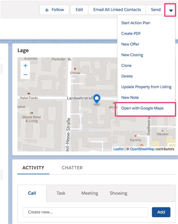Click the Follow button
Viewport: 178px width, 224px height.
pyautogui.click(x=54, y=10)
